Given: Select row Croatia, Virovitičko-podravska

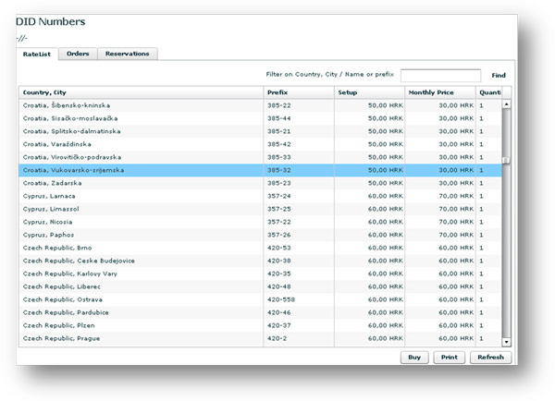Looking at the screenshot, I should click(x=260, y=157).
